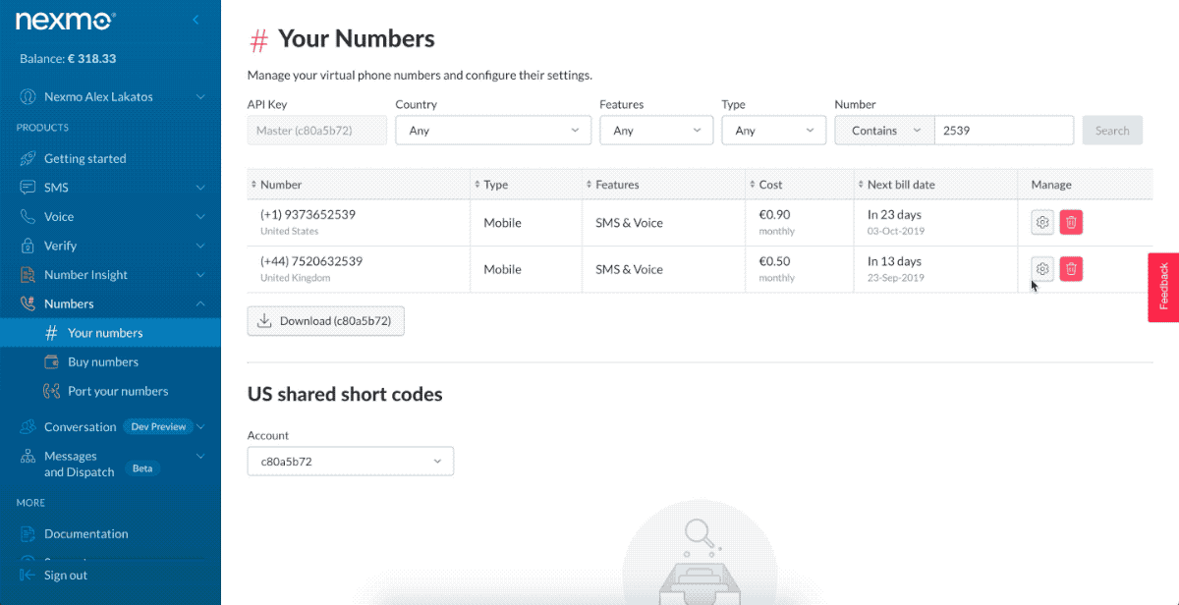Click the Getting started rocket icon
The height and width of the screenshot is (605, 1179).
coord(28,158)
